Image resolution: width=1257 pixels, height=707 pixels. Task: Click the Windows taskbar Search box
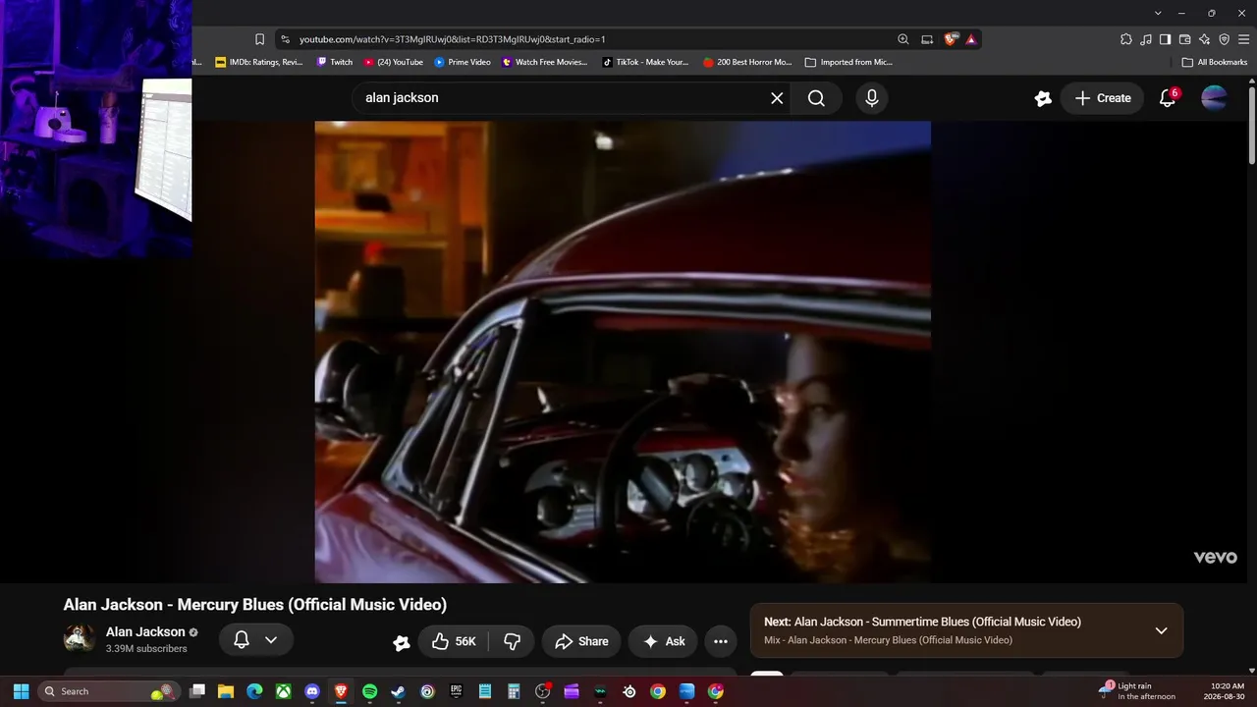coord(108,691)
